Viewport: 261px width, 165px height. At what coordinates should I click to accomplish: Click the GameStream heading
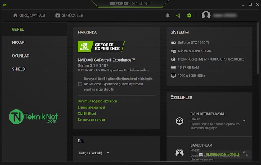click(x=201, y=145)
